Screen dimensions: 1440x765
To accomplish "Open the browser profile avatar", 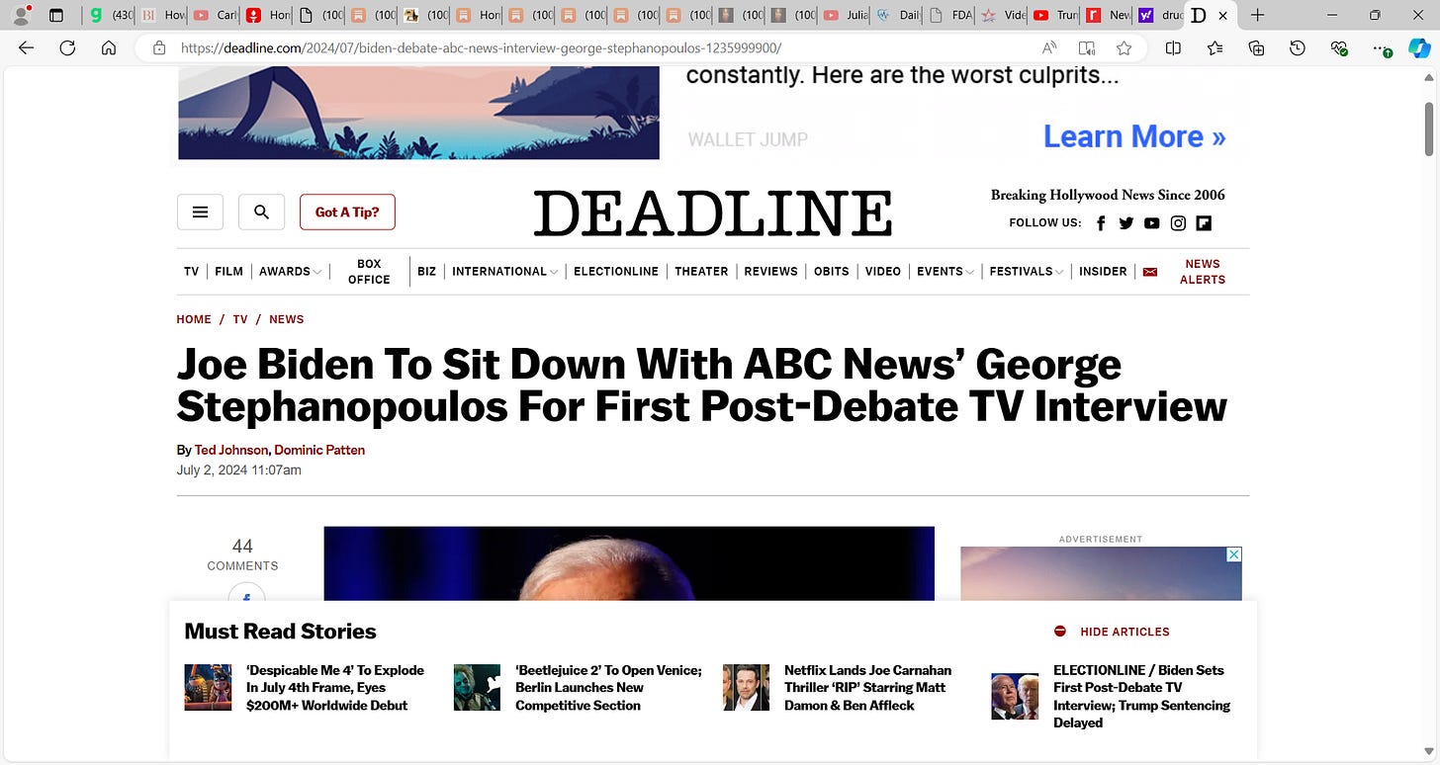I will 19,15.
